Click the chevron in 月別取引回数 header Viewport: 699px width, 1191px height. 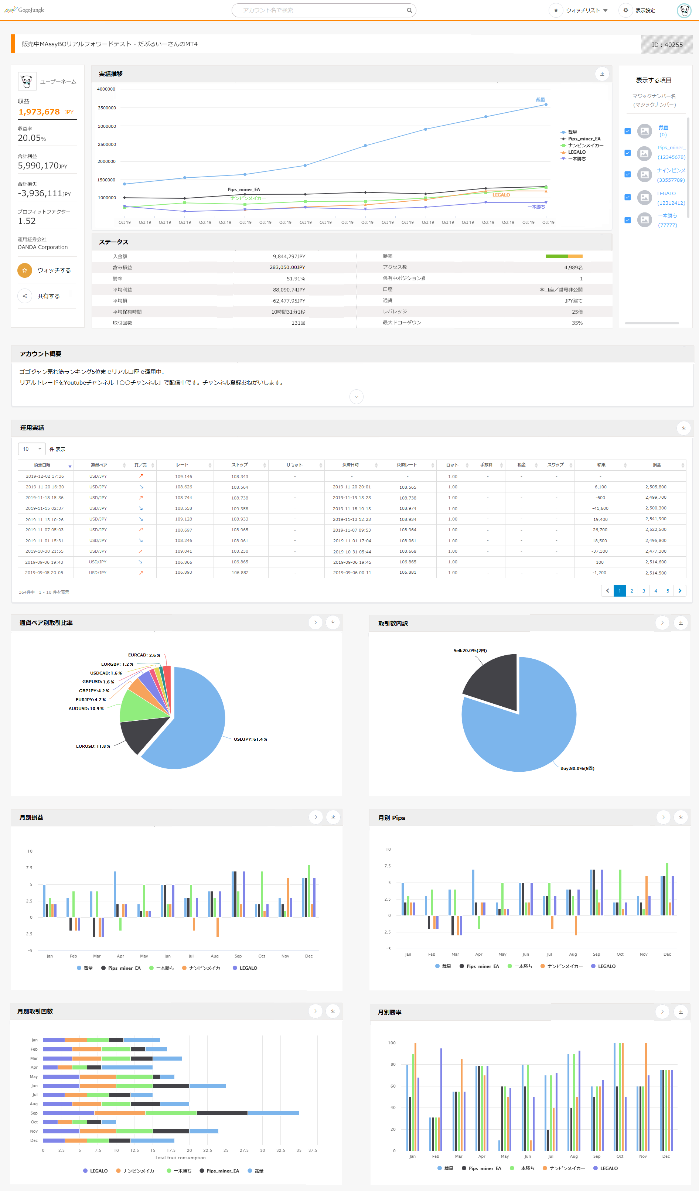click(315, 1011)
